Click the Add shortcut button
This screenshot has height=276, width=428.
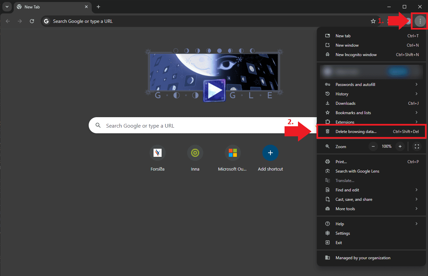coord(270,153)
